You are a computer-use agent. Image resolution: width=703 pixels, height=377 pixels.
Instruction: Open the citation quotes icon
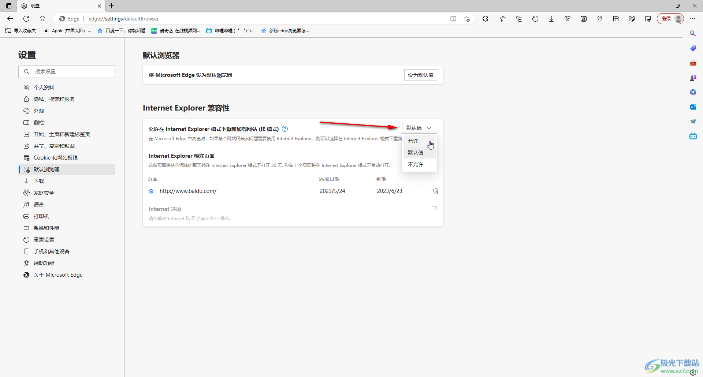tap(600, 19)
